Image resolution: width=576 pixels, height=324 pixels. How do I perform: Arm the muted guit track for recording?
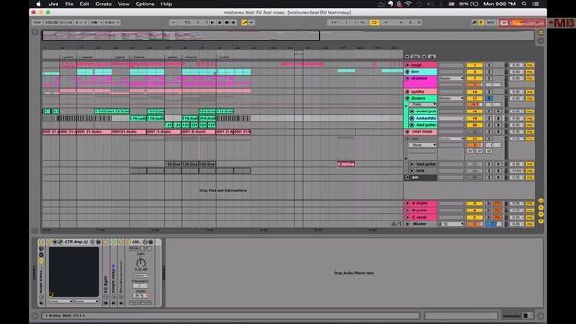click(x=498, y=112)
